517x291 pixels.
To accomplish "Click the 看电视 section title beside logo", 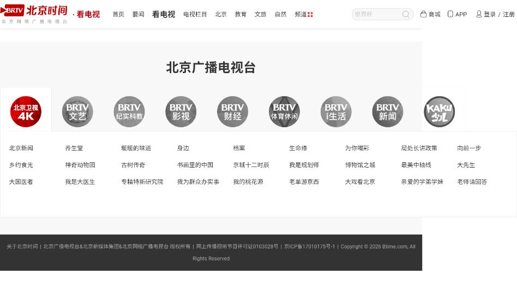I will tap(88, 15).
